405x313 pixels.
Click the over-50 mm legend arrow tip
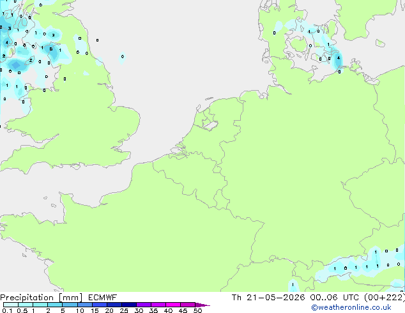(202, 305)
